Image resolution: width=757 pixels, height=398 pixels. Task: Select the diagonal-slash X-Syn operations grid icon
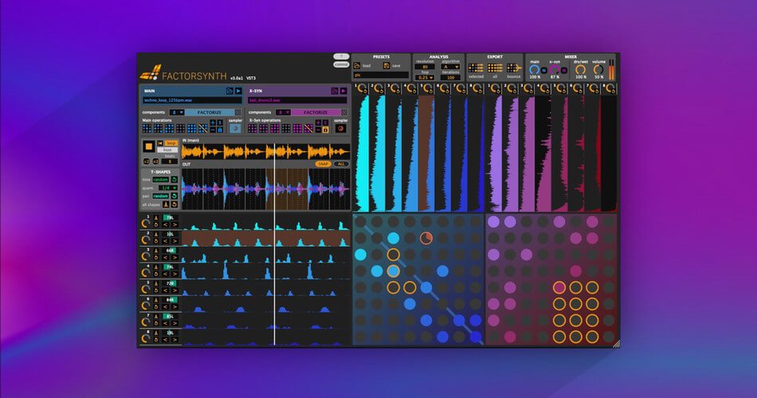click(x=308, y=128)
